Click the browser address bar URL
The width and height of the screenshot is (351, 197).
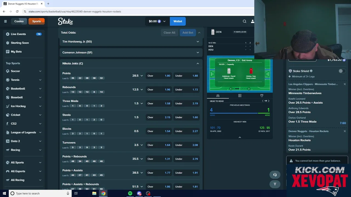click(x=75, y=11)
